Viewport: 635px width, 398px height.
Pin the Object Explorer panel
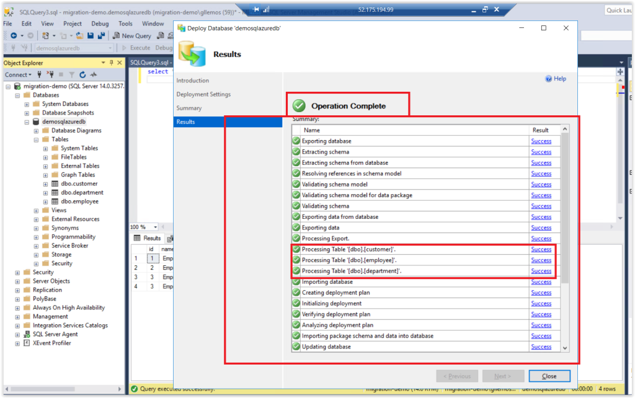pos(112,63)
